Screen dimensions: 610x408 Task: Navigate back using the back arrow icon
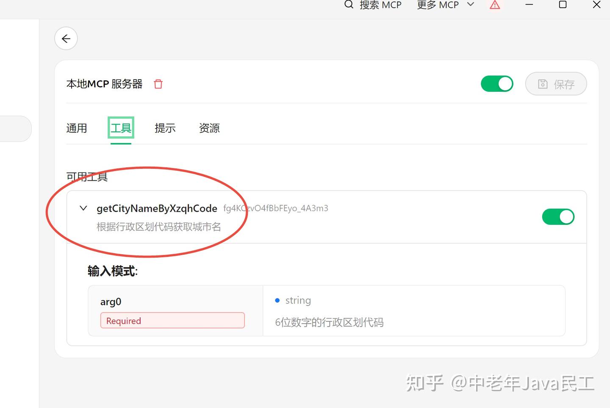click(66, 38)
